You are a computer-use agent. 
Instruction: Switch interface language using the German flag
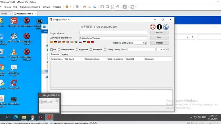point(56,42)
